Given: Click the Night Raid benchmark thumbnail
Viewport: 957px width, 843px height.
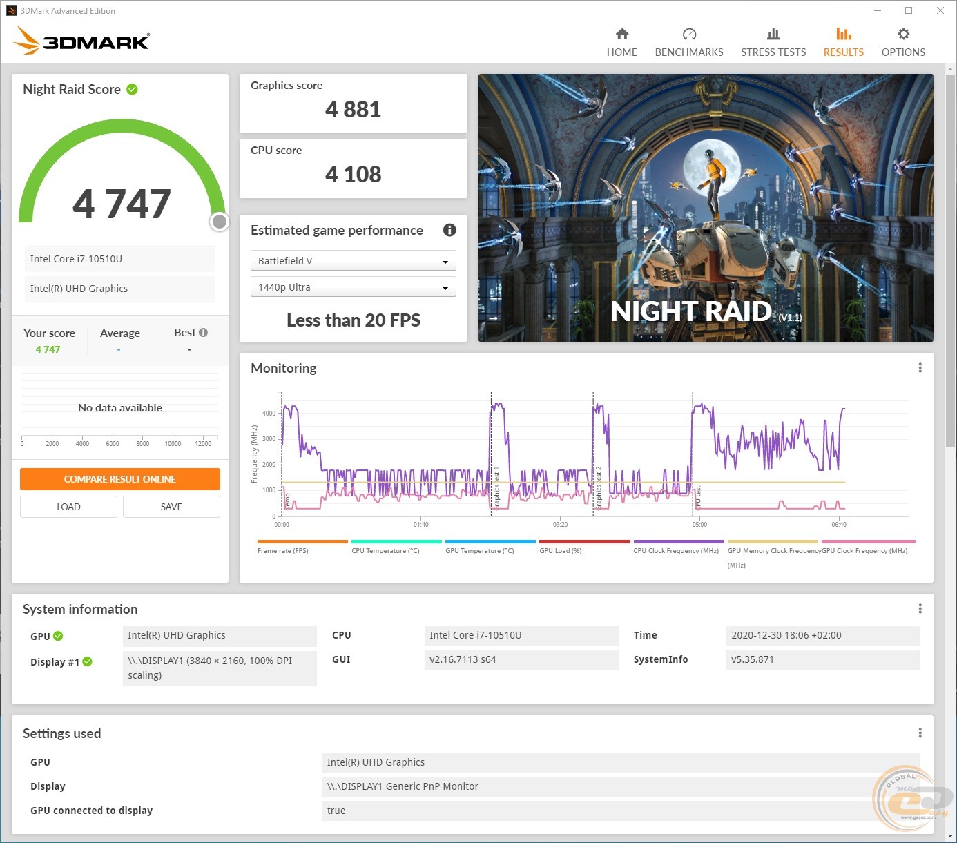Looking at the screenshot, I should [x=705, y=207].
